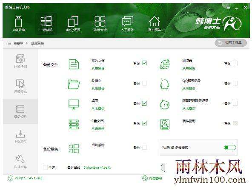Click 主菜单 in the breadcrumb
The height and width of the screenshot is (192, 252).
click(18, 43)
